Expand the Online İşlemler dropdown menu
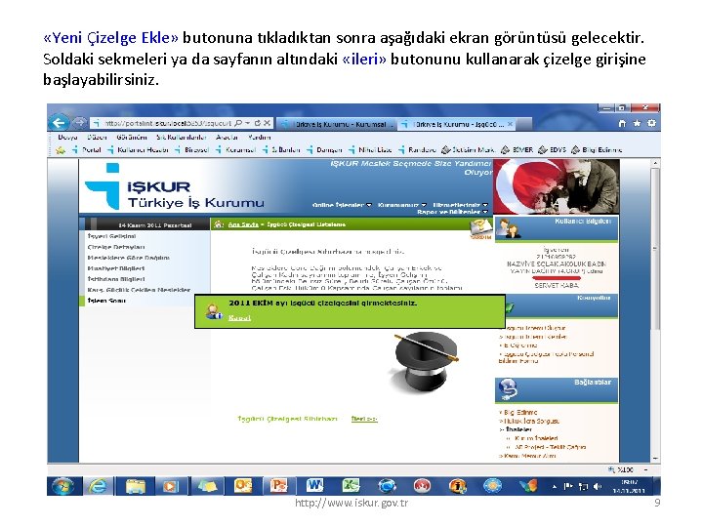Viewport: 703px width, 527px height. [342, 205]
